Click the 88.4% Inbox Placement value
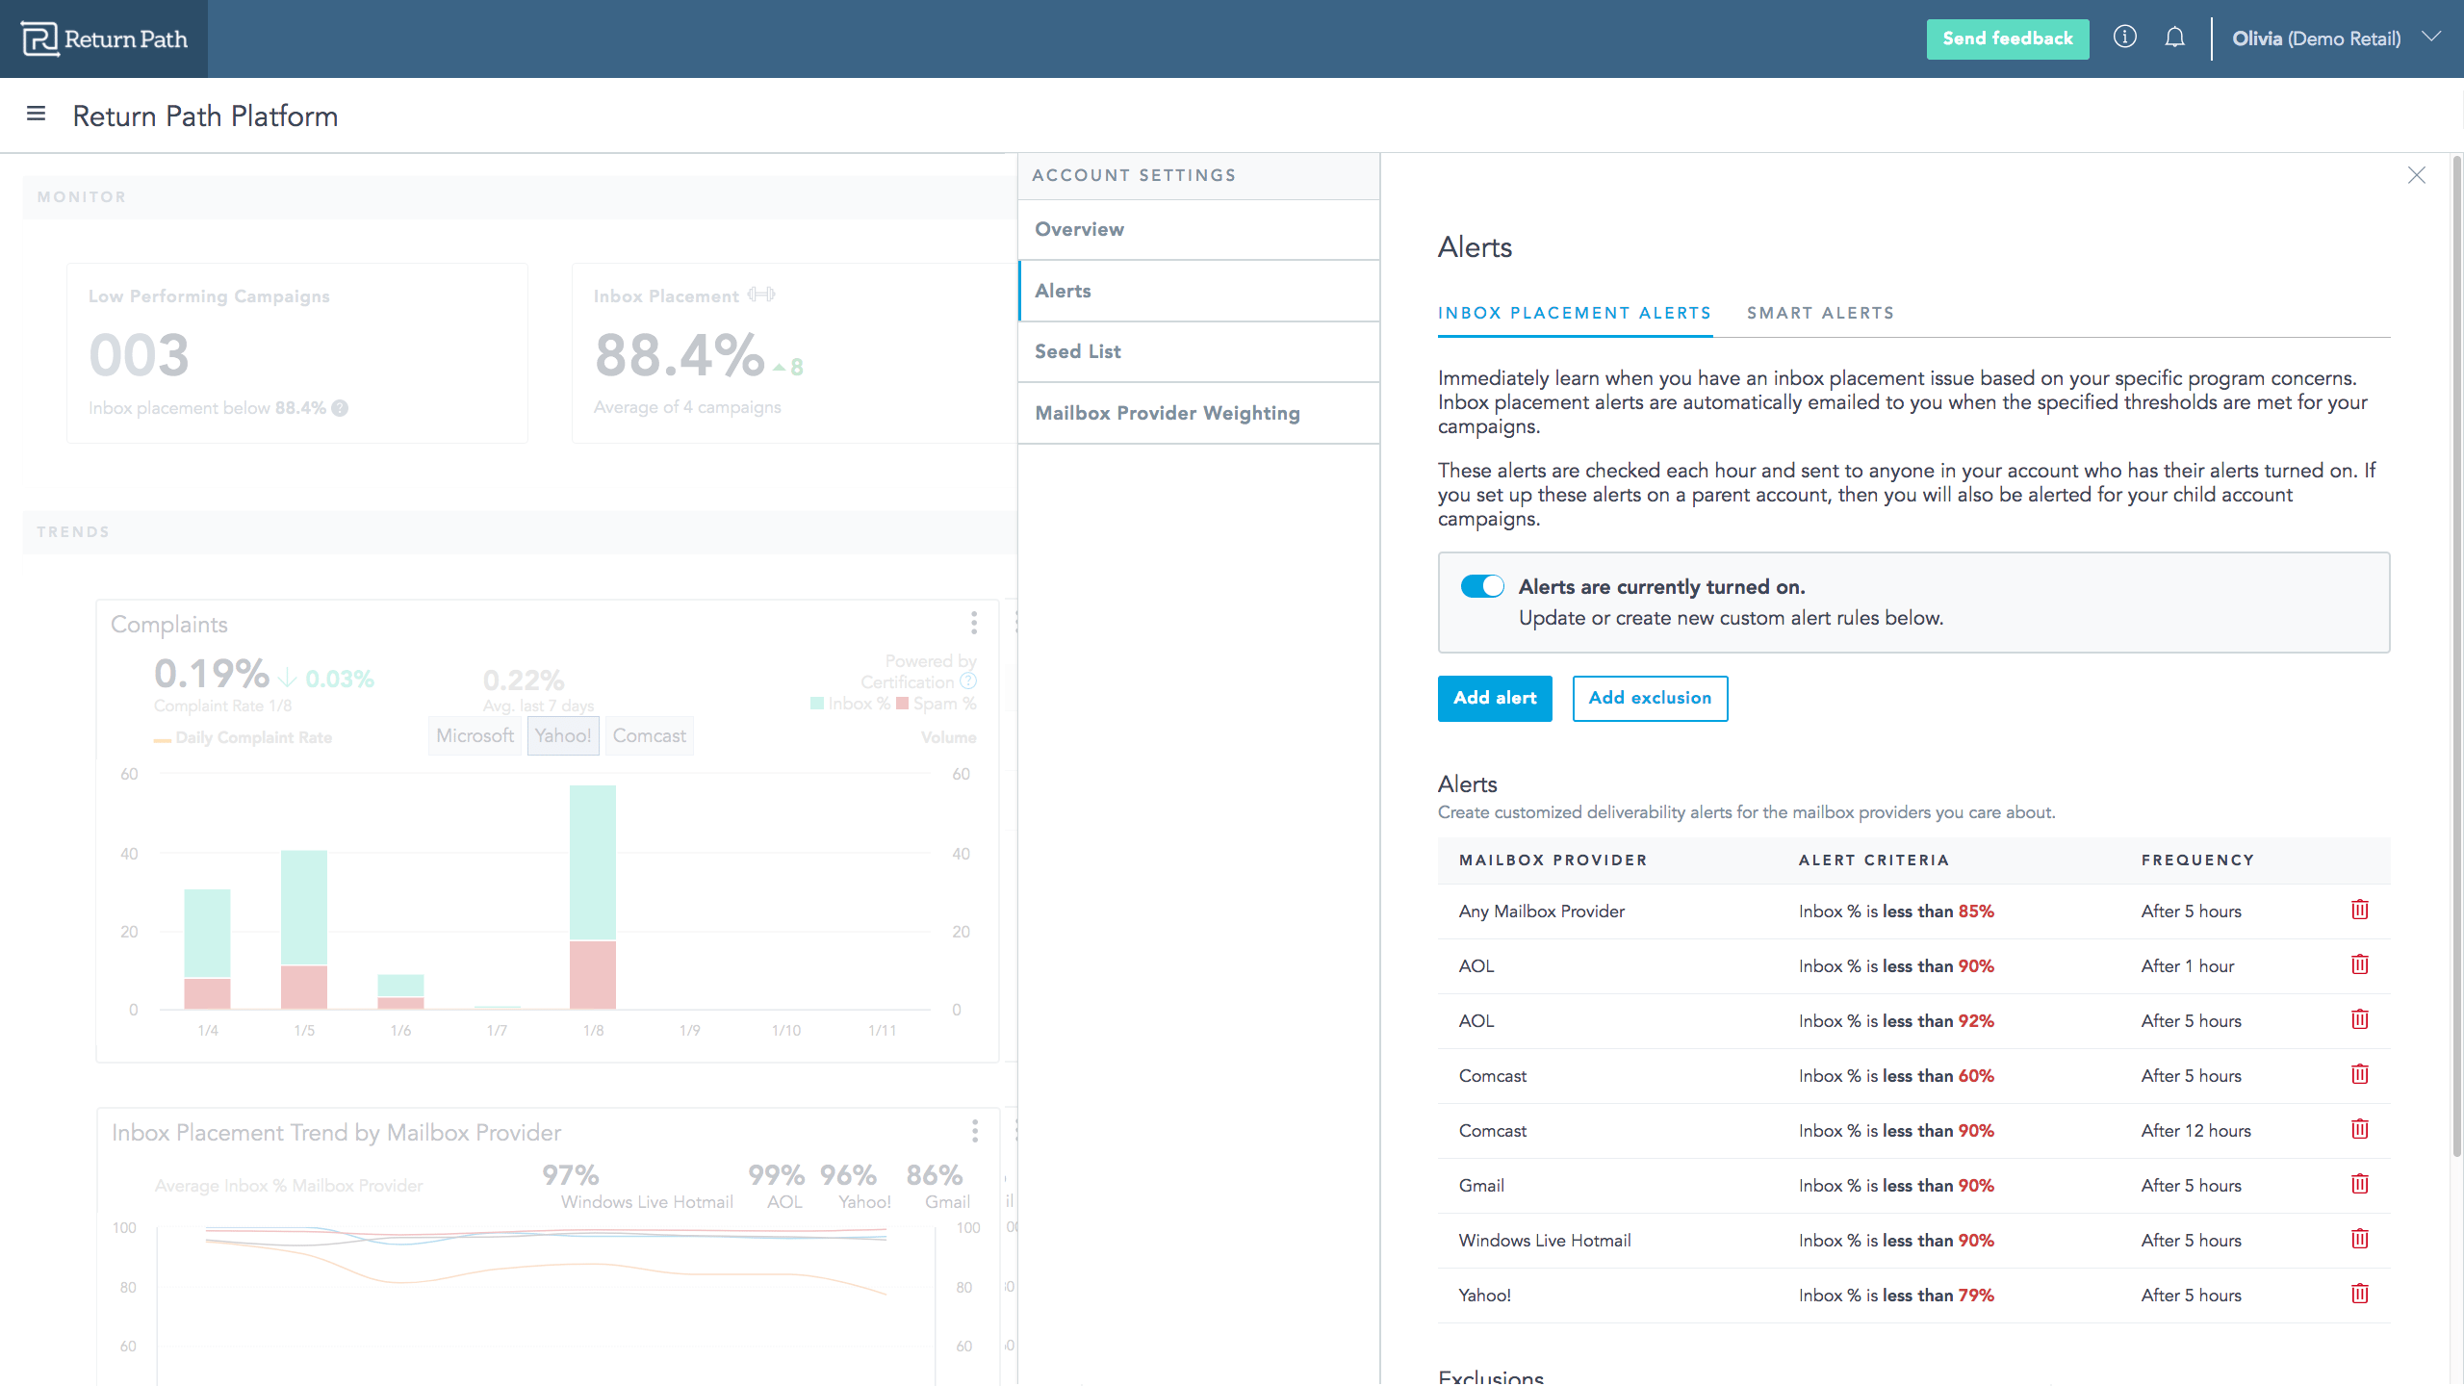 (680, 354)
